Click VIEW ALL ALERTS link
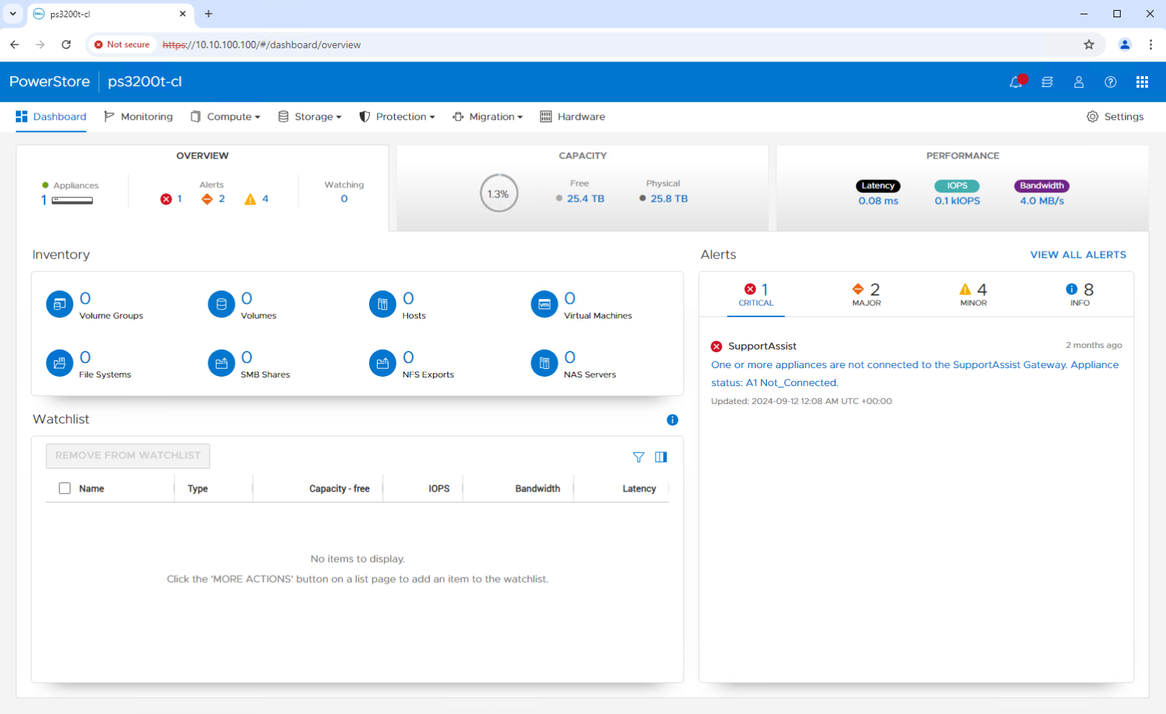Viewport: 1166px width, 714px height. [x=1078, y=255]
